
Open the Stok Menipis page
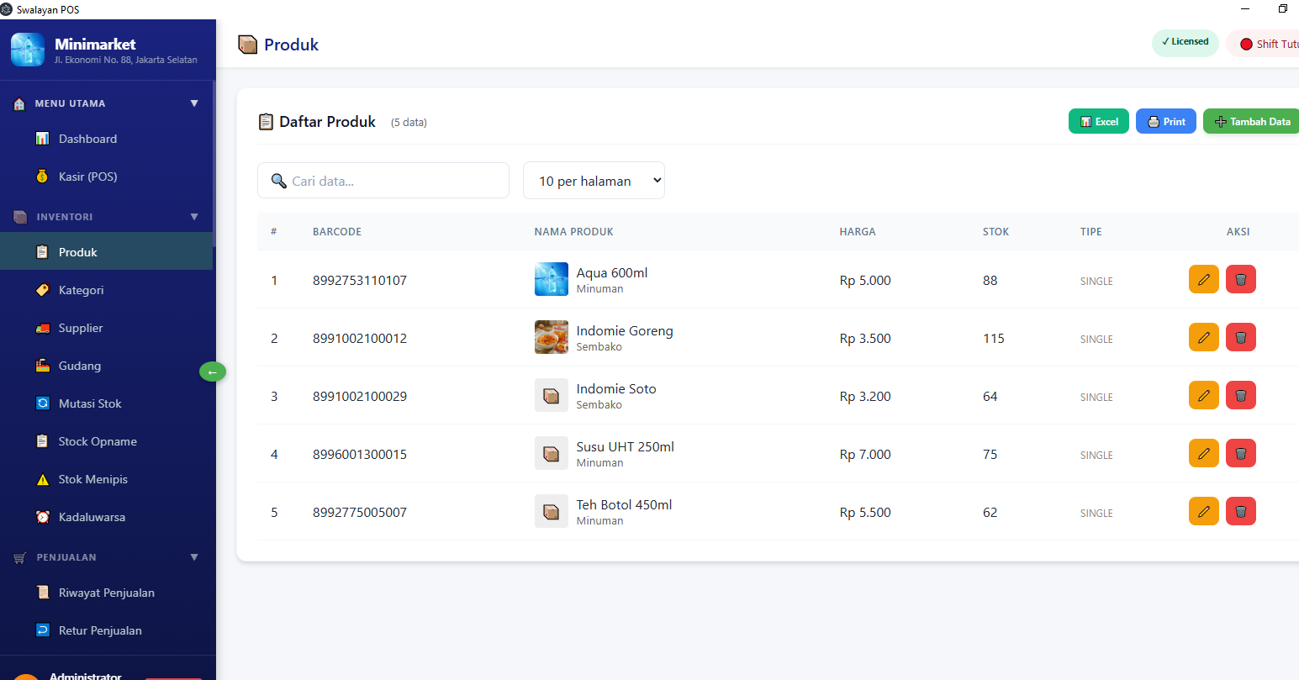(92, 479)
